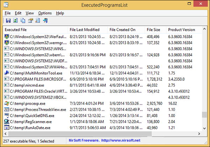Click the vertical scrollbar thumb
Viewport: 210px width, 147px height.
(204, 115)
